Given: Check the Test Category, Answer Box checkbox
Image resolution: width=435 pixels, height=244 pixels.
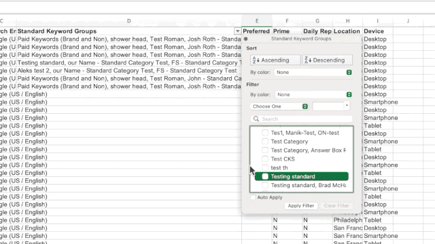Looking at the screenshot, I should (265, 150).
